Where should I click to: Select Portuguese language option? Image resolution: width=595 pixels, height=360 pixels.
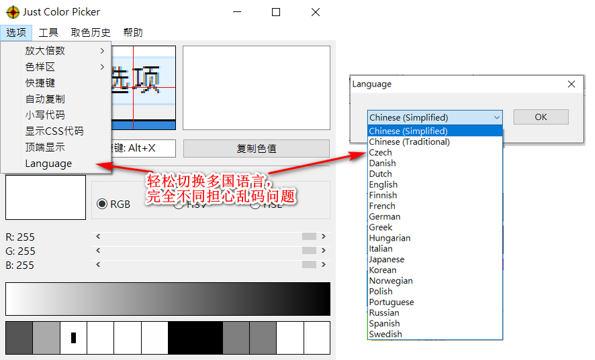(435, 302)
